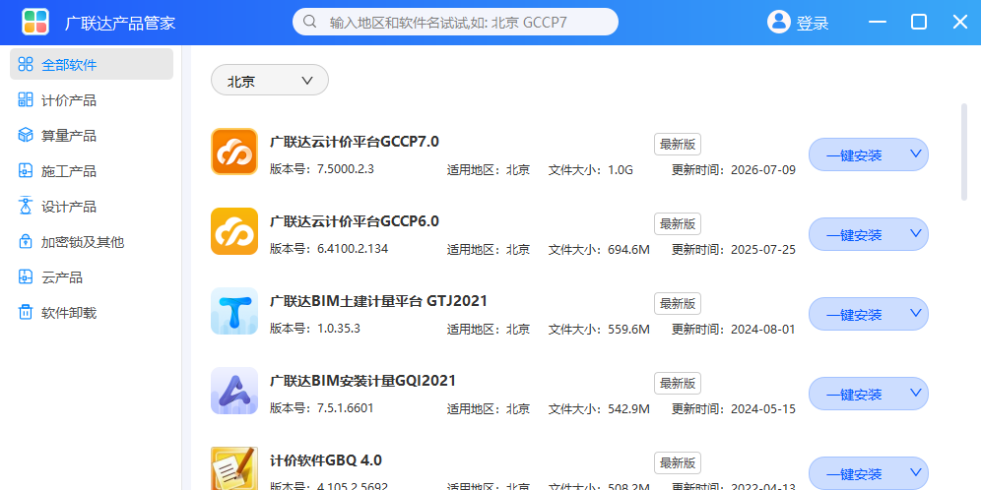The width and height of the screenshot is (981, 490).
Task: Click version text 6.4100.2.134
Action: [353, 249]
